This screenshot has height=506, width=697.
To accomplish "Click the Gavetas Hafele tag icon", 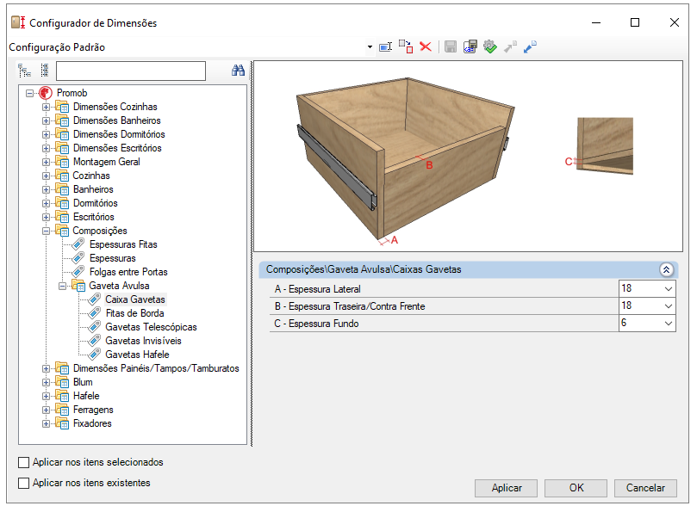I will pyautogui.click(x=94, y=355).
